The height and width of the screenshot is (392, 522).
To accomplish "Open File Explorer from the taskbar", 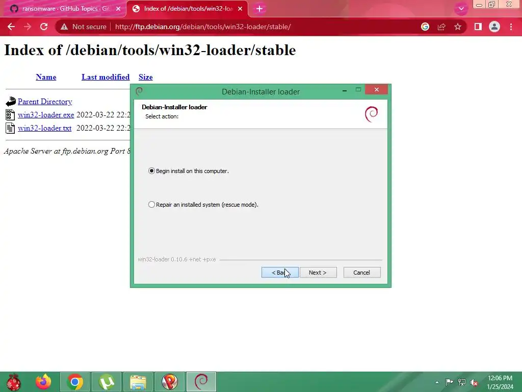I will (138, 382).
